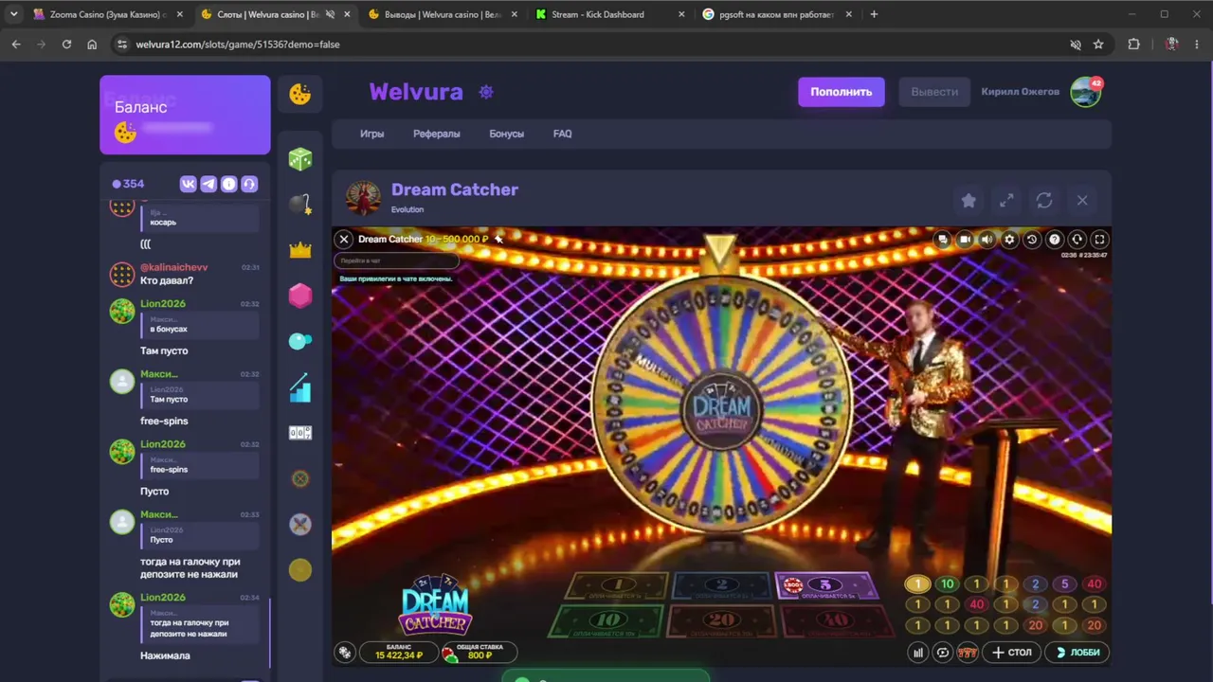Open Кирилл Ожегов profile avatar
The image size is (1213, 682).
[1085, 92]
